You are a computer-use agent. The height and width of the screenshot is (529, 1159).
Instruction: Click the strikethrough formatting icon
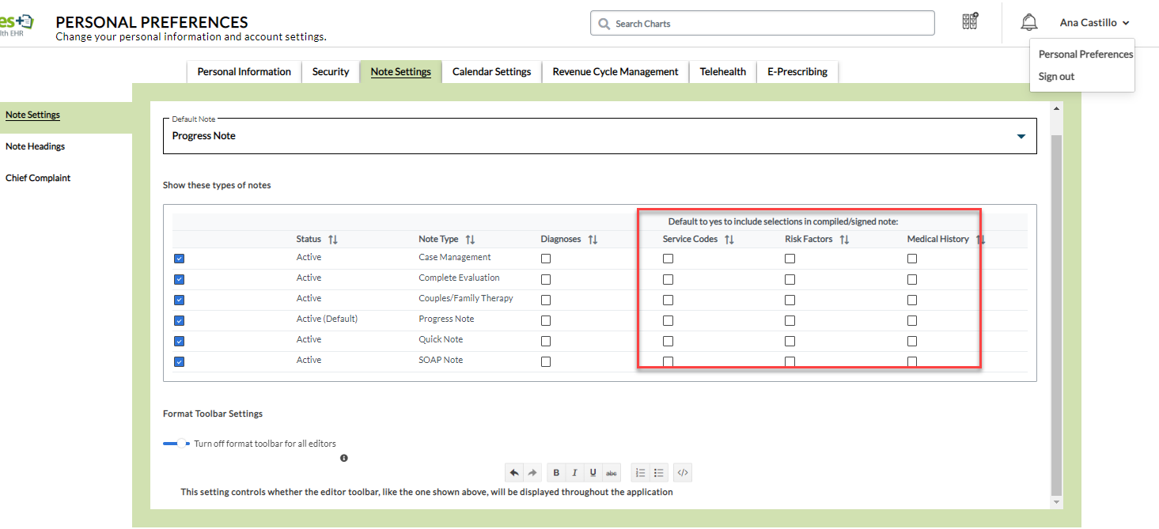611,473
